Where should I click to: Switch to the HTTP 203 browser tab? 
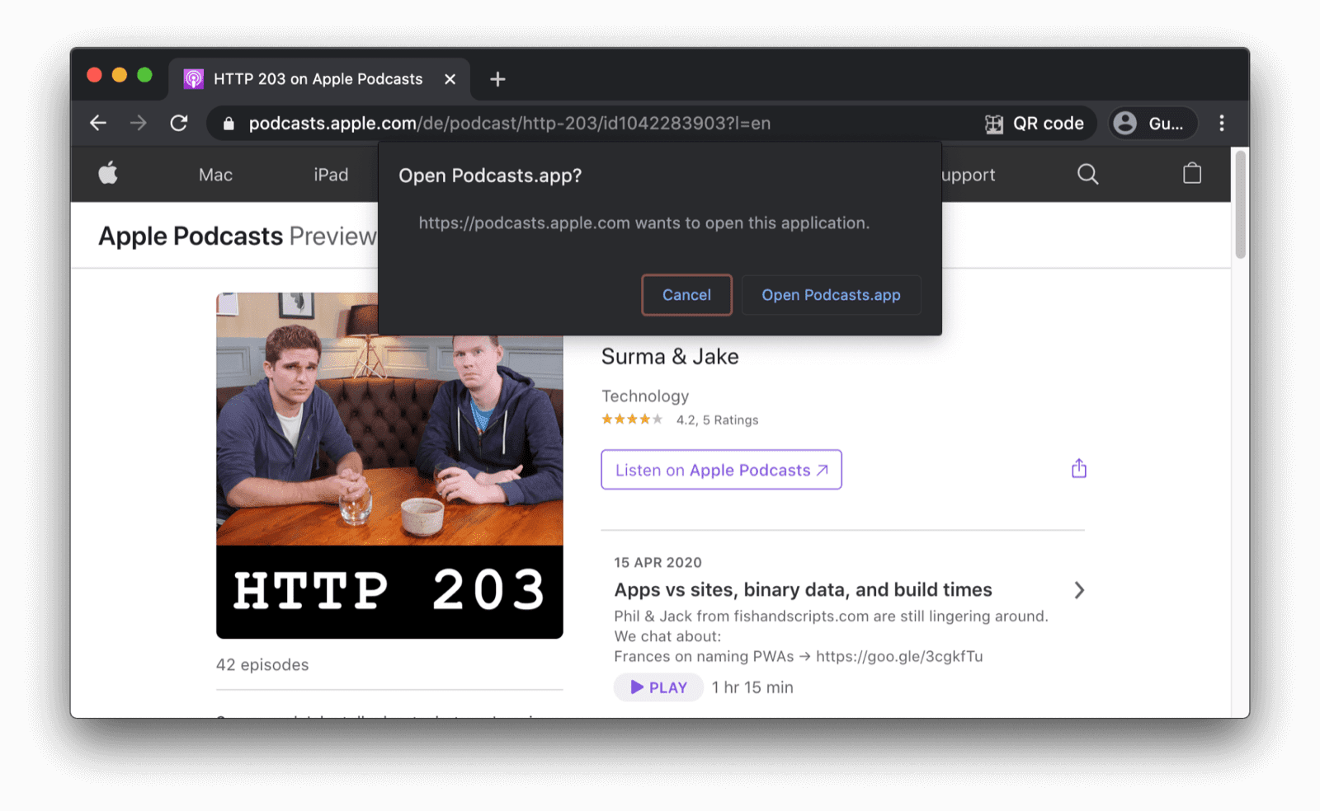(x=317, y=78)
